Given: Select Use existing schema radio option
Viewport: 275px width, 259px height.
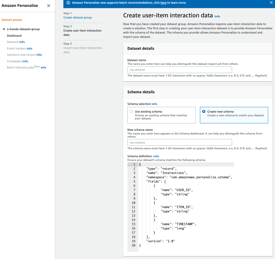Looking at the screenshot, I should click(161, 115).
